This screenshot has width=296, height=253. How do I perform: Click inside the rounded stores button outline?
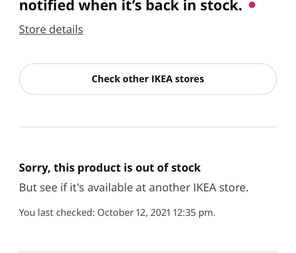coord(148,79)
